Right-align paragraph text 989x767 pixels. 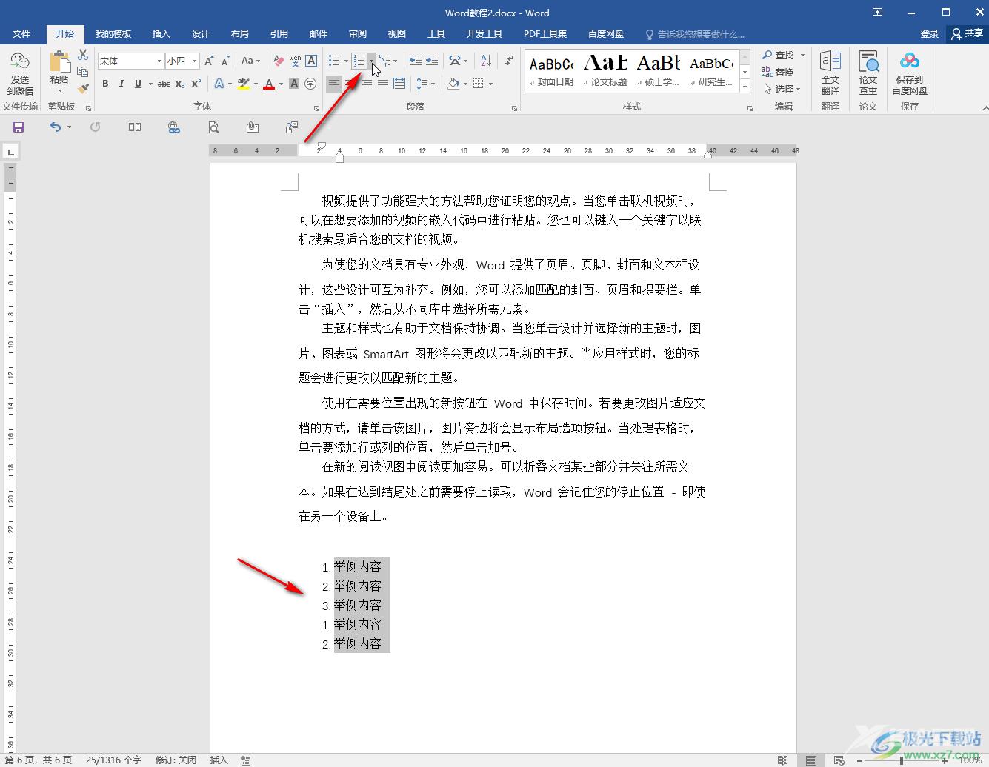367,84
